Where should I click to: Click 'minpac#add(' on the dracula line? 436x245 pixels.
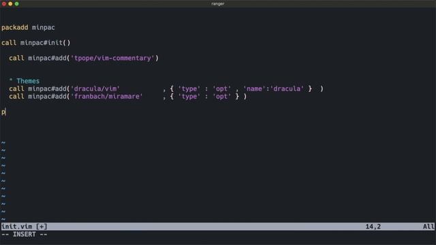click(x=49, y=89)
